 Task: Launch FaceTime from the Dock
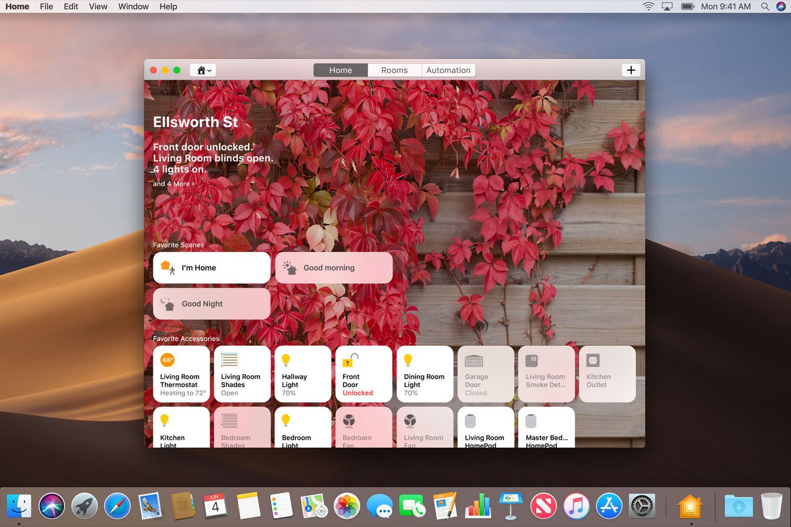(412, 506)
